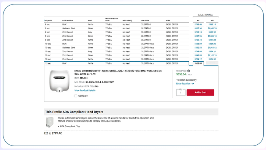Sort table by the Dry Time column arrow
This screenshot has height=150, width=266.
(x=44, y=20)
